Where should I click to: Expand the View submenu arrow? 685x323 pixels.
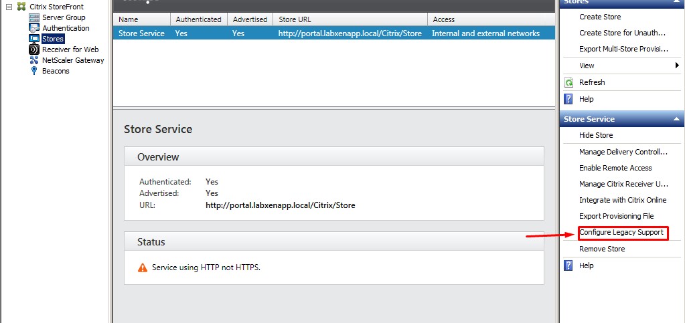[678, 66]
